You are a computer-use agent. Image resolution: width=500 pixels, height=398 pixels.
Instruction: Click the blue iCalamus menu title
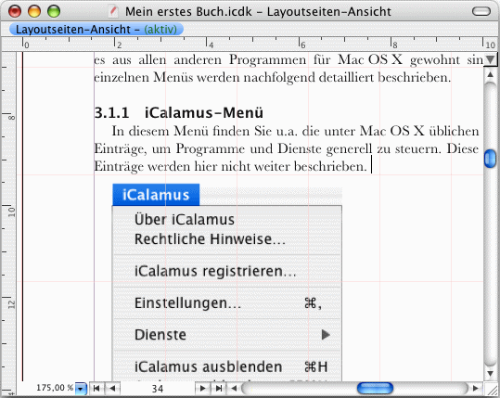coord(156,195)
